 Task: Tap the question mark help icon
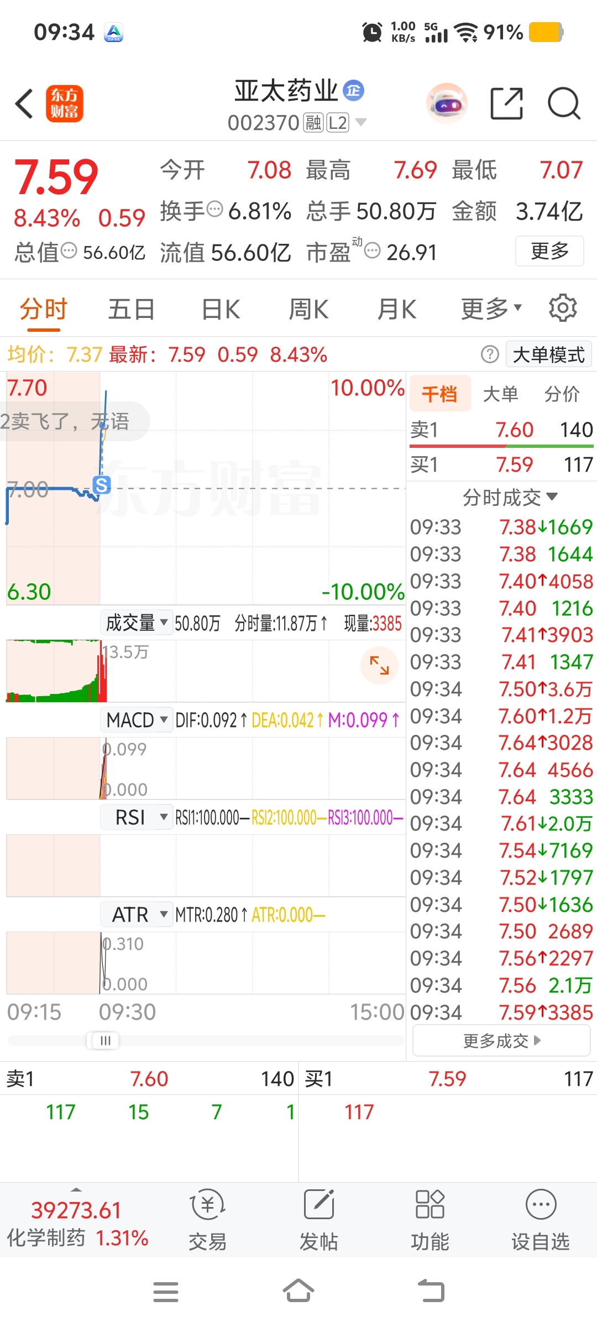(490, 354)
